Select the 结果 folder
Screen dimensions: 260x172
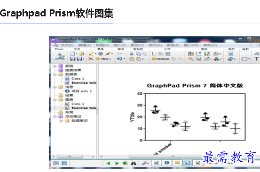(69, 95)
